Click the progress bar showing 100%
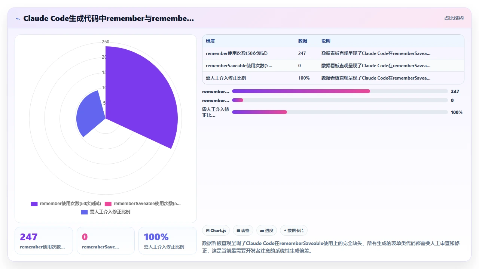Screen dimensions: 479x269 click(340, 112)
